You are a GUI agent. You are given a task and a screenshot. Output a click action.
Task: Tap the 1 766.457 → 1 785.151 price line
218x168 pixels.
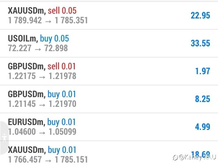click(48, 159)
